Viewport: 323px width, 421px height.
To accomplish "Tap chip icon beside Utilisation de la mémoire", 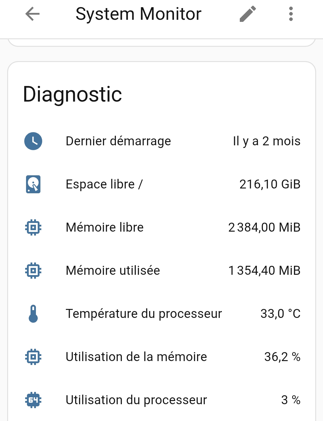I will (33, 357).
